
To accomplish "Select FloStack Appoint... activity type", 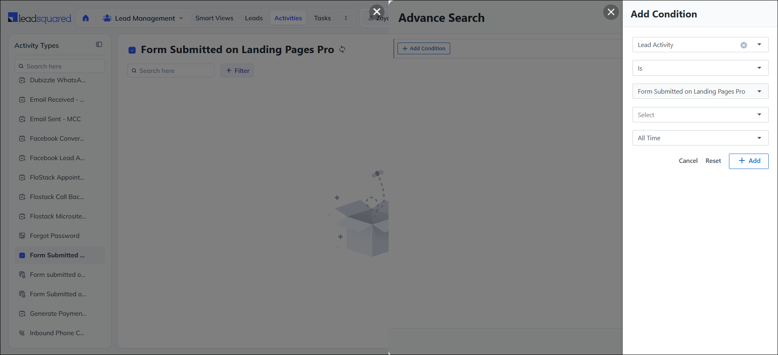I will (60, 177).
